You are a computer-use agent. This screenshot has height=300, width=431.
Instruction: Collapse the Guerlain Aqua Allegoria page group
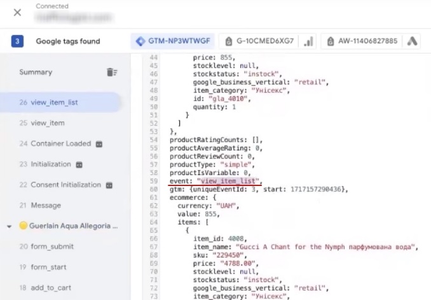click(x=9, y=226)
